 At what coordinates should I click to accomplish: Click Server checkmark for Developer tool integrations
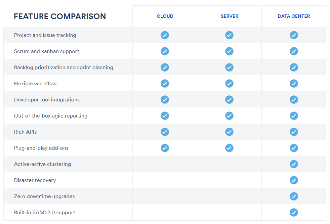[229, 100]
